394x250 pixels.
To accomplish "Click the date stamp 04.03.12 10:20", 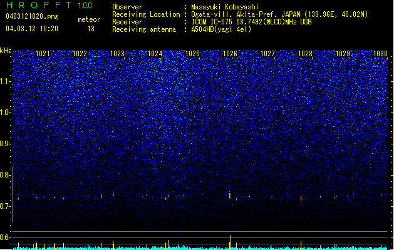I will [x=32, y=29].
